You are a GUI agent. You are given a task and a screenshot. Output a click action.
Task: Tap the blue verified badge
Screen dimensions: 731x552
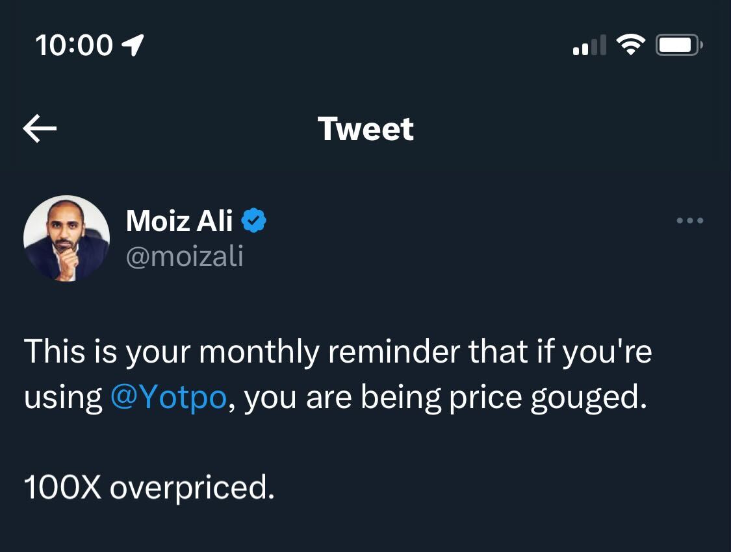tap(254, 221)
